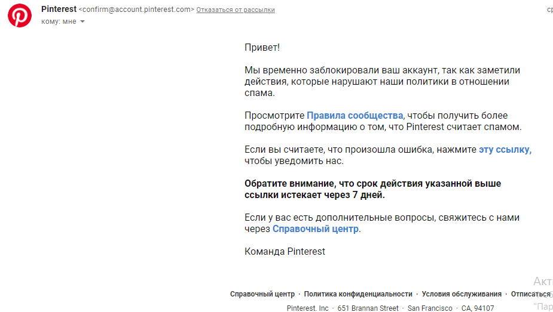Click "CA, 94107" footer text

click(478, 308)
